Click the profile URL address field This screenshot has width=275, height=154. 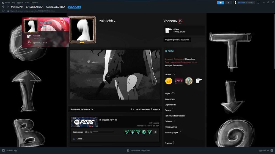click(x=32, y=11)
